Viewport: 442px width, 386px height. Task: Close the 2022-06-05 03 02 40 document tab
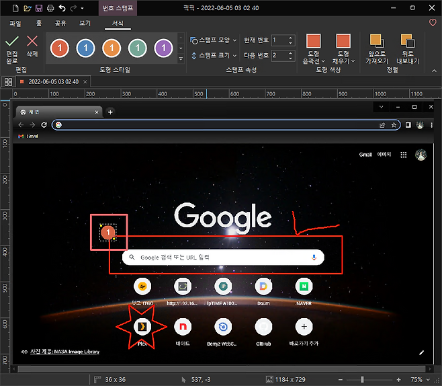click(x=85, y=82)
